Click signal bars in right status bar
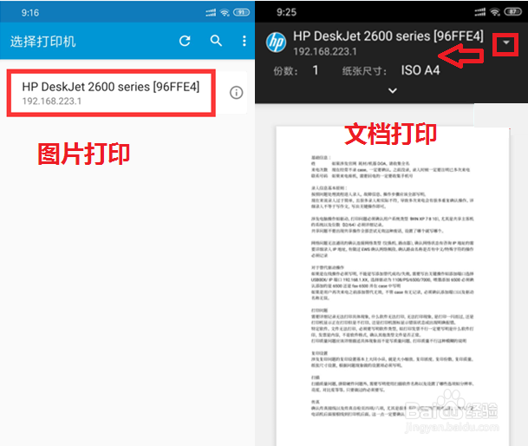 coord(479,12)
